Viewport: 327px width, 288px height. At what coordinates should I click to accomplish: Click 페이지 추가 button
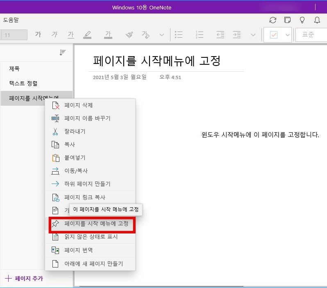[x=24, y=279]
